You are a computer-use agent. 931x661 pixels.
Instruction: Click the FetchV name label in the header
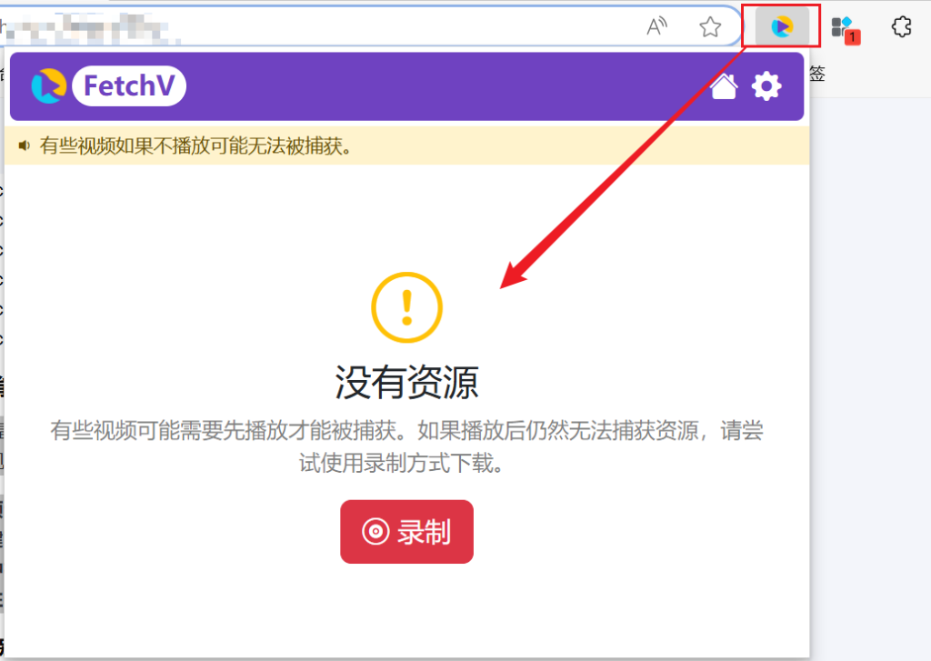tap(129, 85)
